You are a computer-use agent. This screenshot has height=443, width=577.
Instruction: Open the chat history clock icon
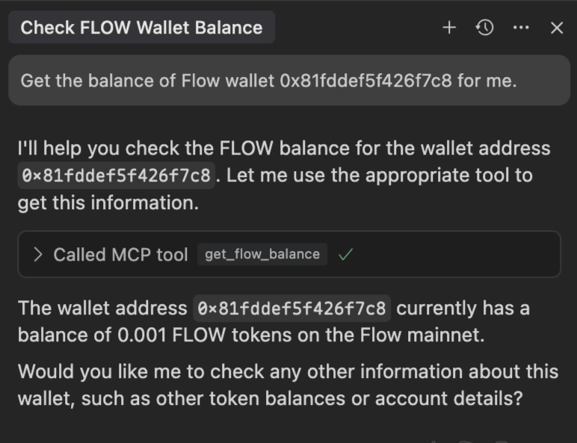click(x=484, y=28)
